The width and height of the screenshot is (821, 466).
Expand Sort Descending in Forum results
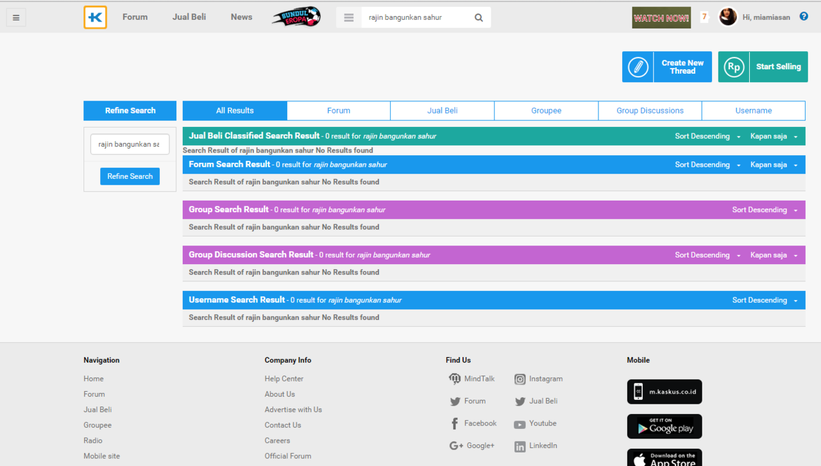[708, 165]
